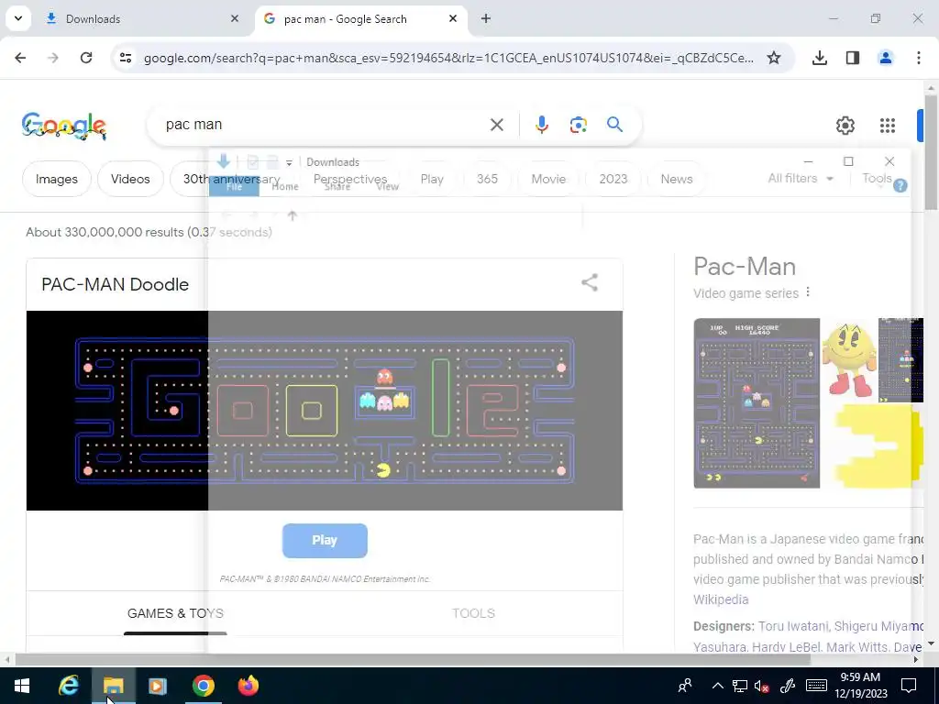Open Google quick settings gear
939x704 pixels.
coord(845,125)
